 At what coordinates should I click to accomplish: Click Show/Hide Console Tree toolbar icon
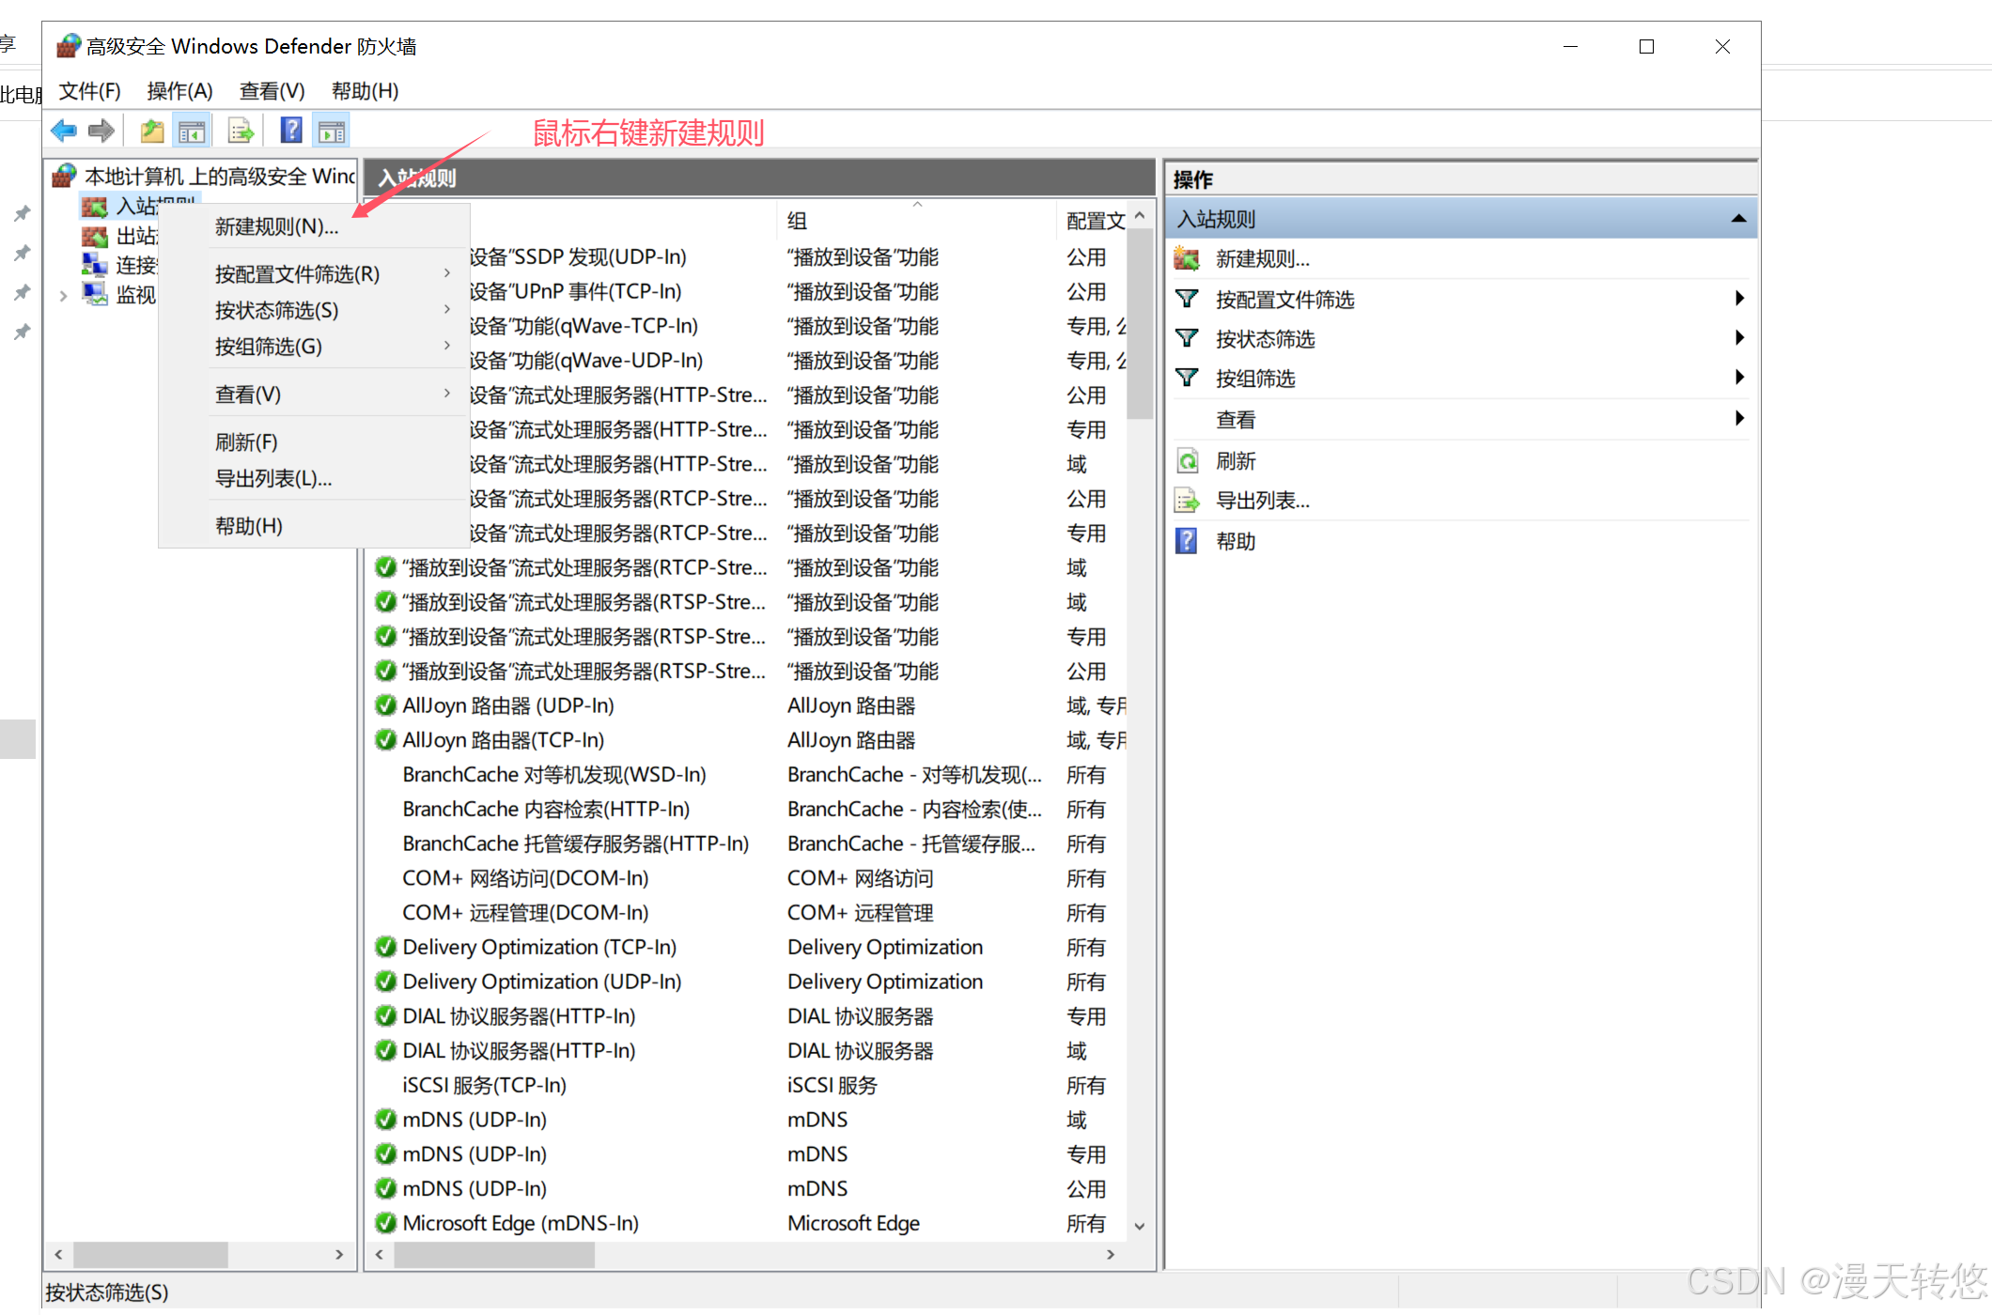click(192, 131)
